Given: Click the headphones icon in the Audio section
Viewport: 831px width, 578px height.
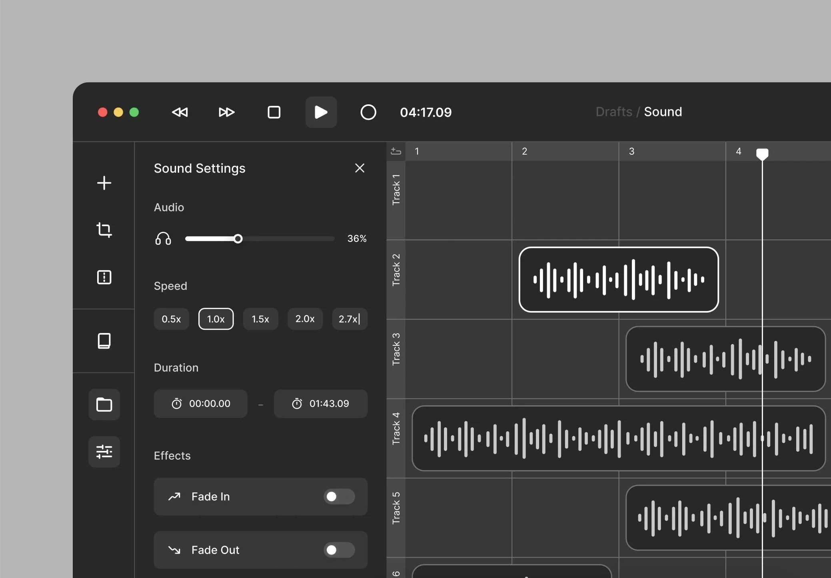Looking at the screenshot, I should click(163, 238).
